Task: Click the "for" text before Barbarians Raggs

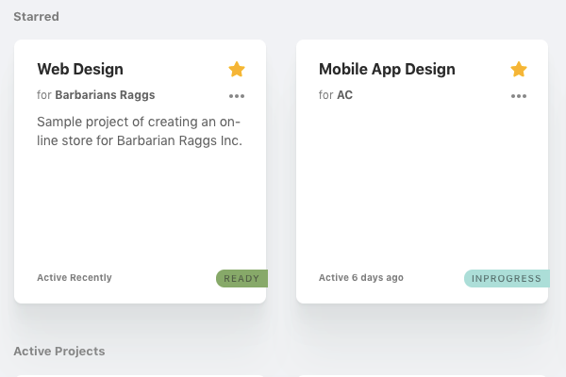Action: tap(44, 95)
